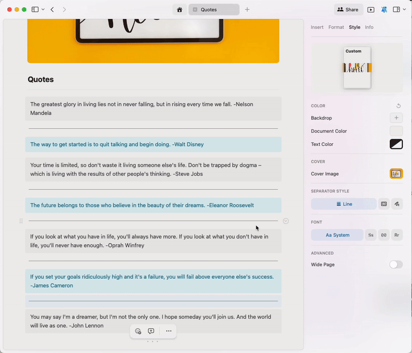Open the Info tab
Viewport: 412px width, 353px height.
click(369, 27)
